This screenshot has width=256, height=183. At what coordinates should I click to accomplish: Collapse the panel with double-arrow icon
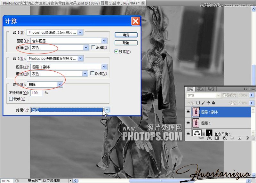245,89
